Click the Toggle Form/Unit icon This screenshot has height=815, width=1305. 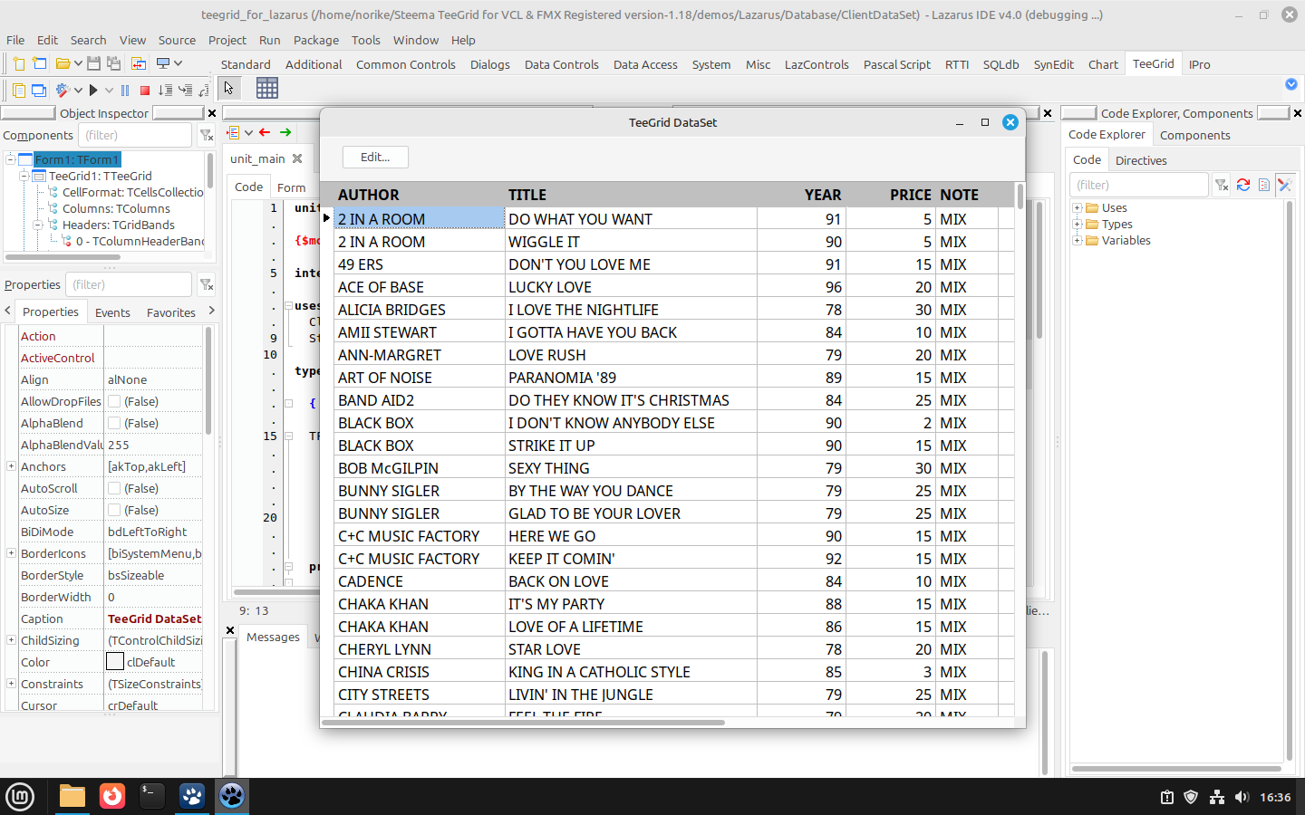(139, 63)
